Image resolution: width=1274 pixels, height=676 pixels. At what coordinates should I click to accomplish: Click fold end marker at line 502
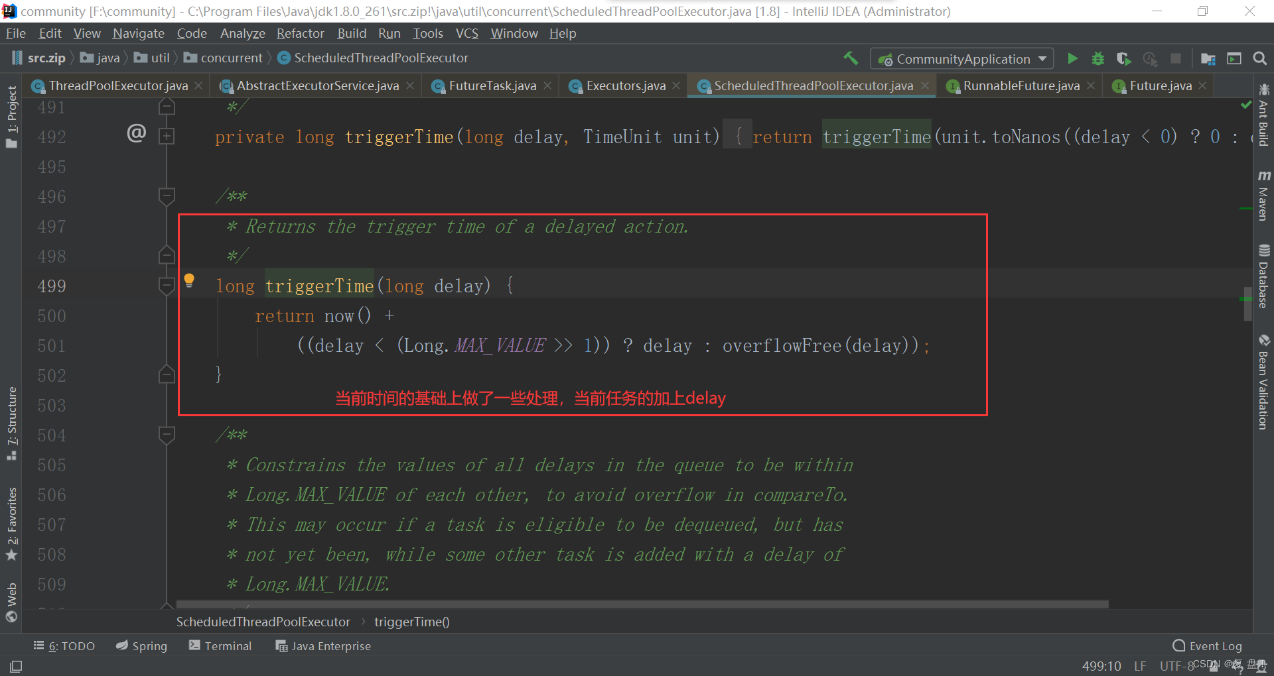coord(167,375)
